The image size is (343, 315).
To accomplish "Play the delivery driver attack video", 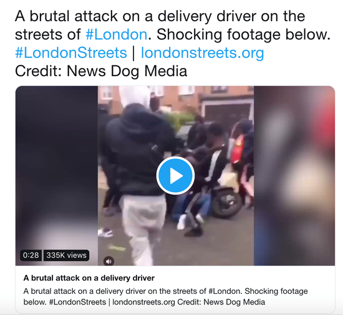I will (175, 175).
